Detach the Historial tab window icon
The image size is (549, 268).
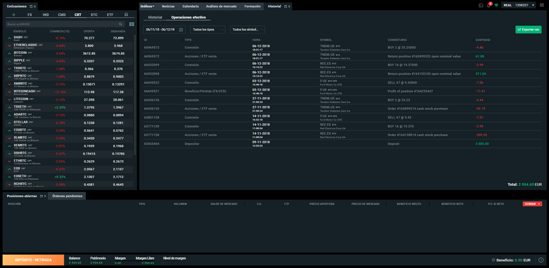pyautogui.click(x=285, y=6)
